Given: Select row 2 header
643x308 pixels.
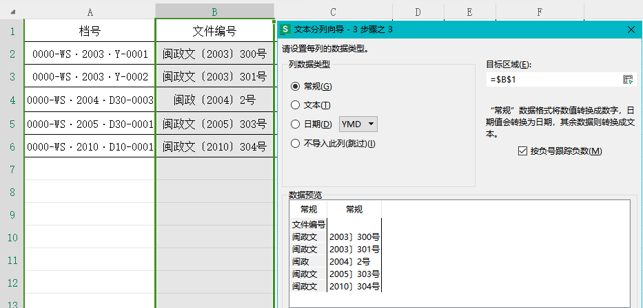Looking at the screenshot, I should click(12, 54).
